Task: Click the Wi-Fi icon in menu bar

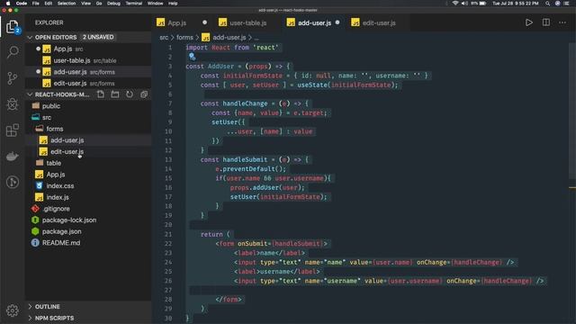Action: coord(455,4)
